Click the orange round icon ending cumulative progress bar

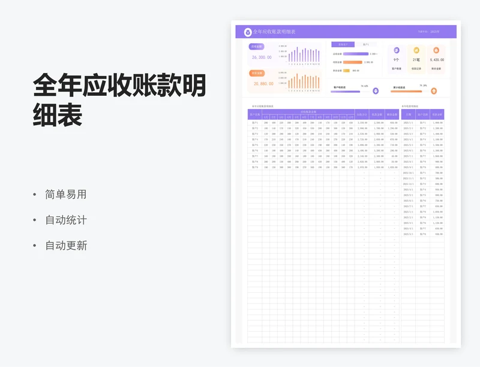(434, 91)
